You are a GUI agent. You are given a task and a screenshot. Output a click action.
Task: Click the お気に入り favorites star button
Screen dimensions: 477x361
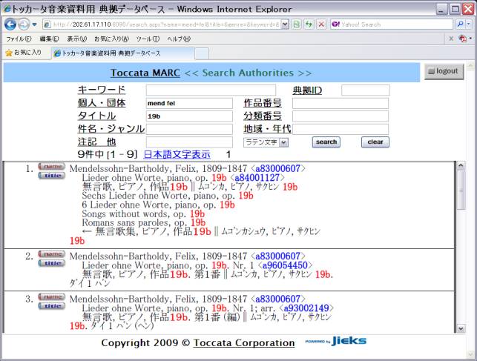pos(24,53)
